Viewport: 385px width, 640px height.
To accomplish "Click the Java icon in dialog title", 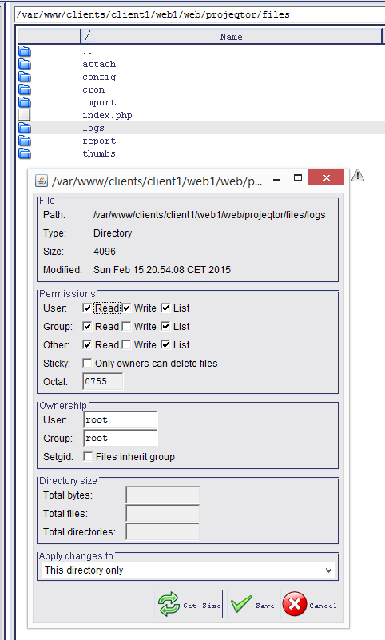I will tap(42, 181).
